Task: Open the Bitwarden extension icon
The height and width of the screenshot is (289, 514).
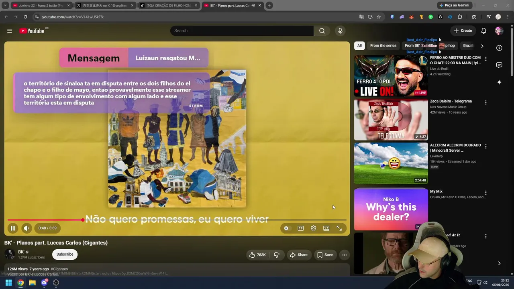Action: click(x=392, y=17)
